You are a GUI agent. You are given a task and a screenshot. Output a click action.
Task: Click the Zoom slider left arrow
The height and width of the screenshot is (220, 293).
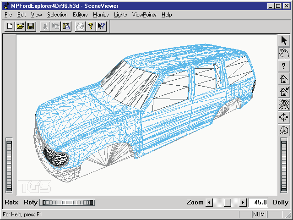tap(209, 203)
